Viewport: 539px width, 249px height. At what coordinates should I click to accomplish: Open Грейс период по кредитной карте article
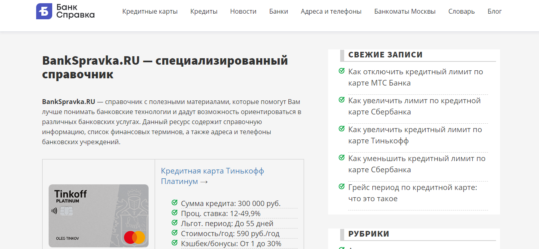[412, 193]
